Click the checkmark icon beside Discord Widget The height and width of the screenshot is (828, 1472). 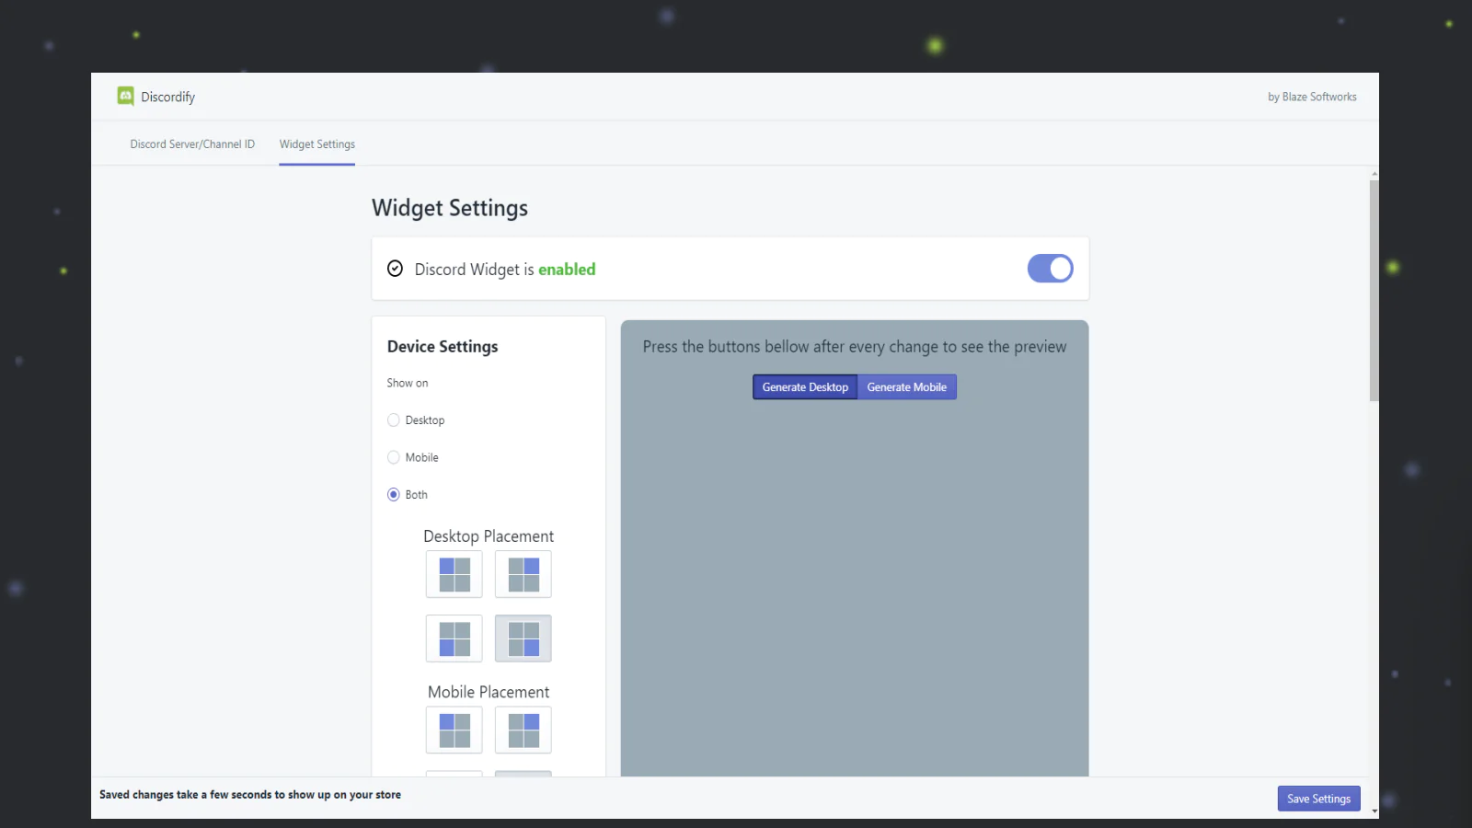point(395,269)
